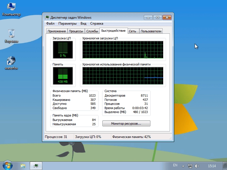Click the Task Manager title bar icon
227x170 pixels.
[47, 18]
